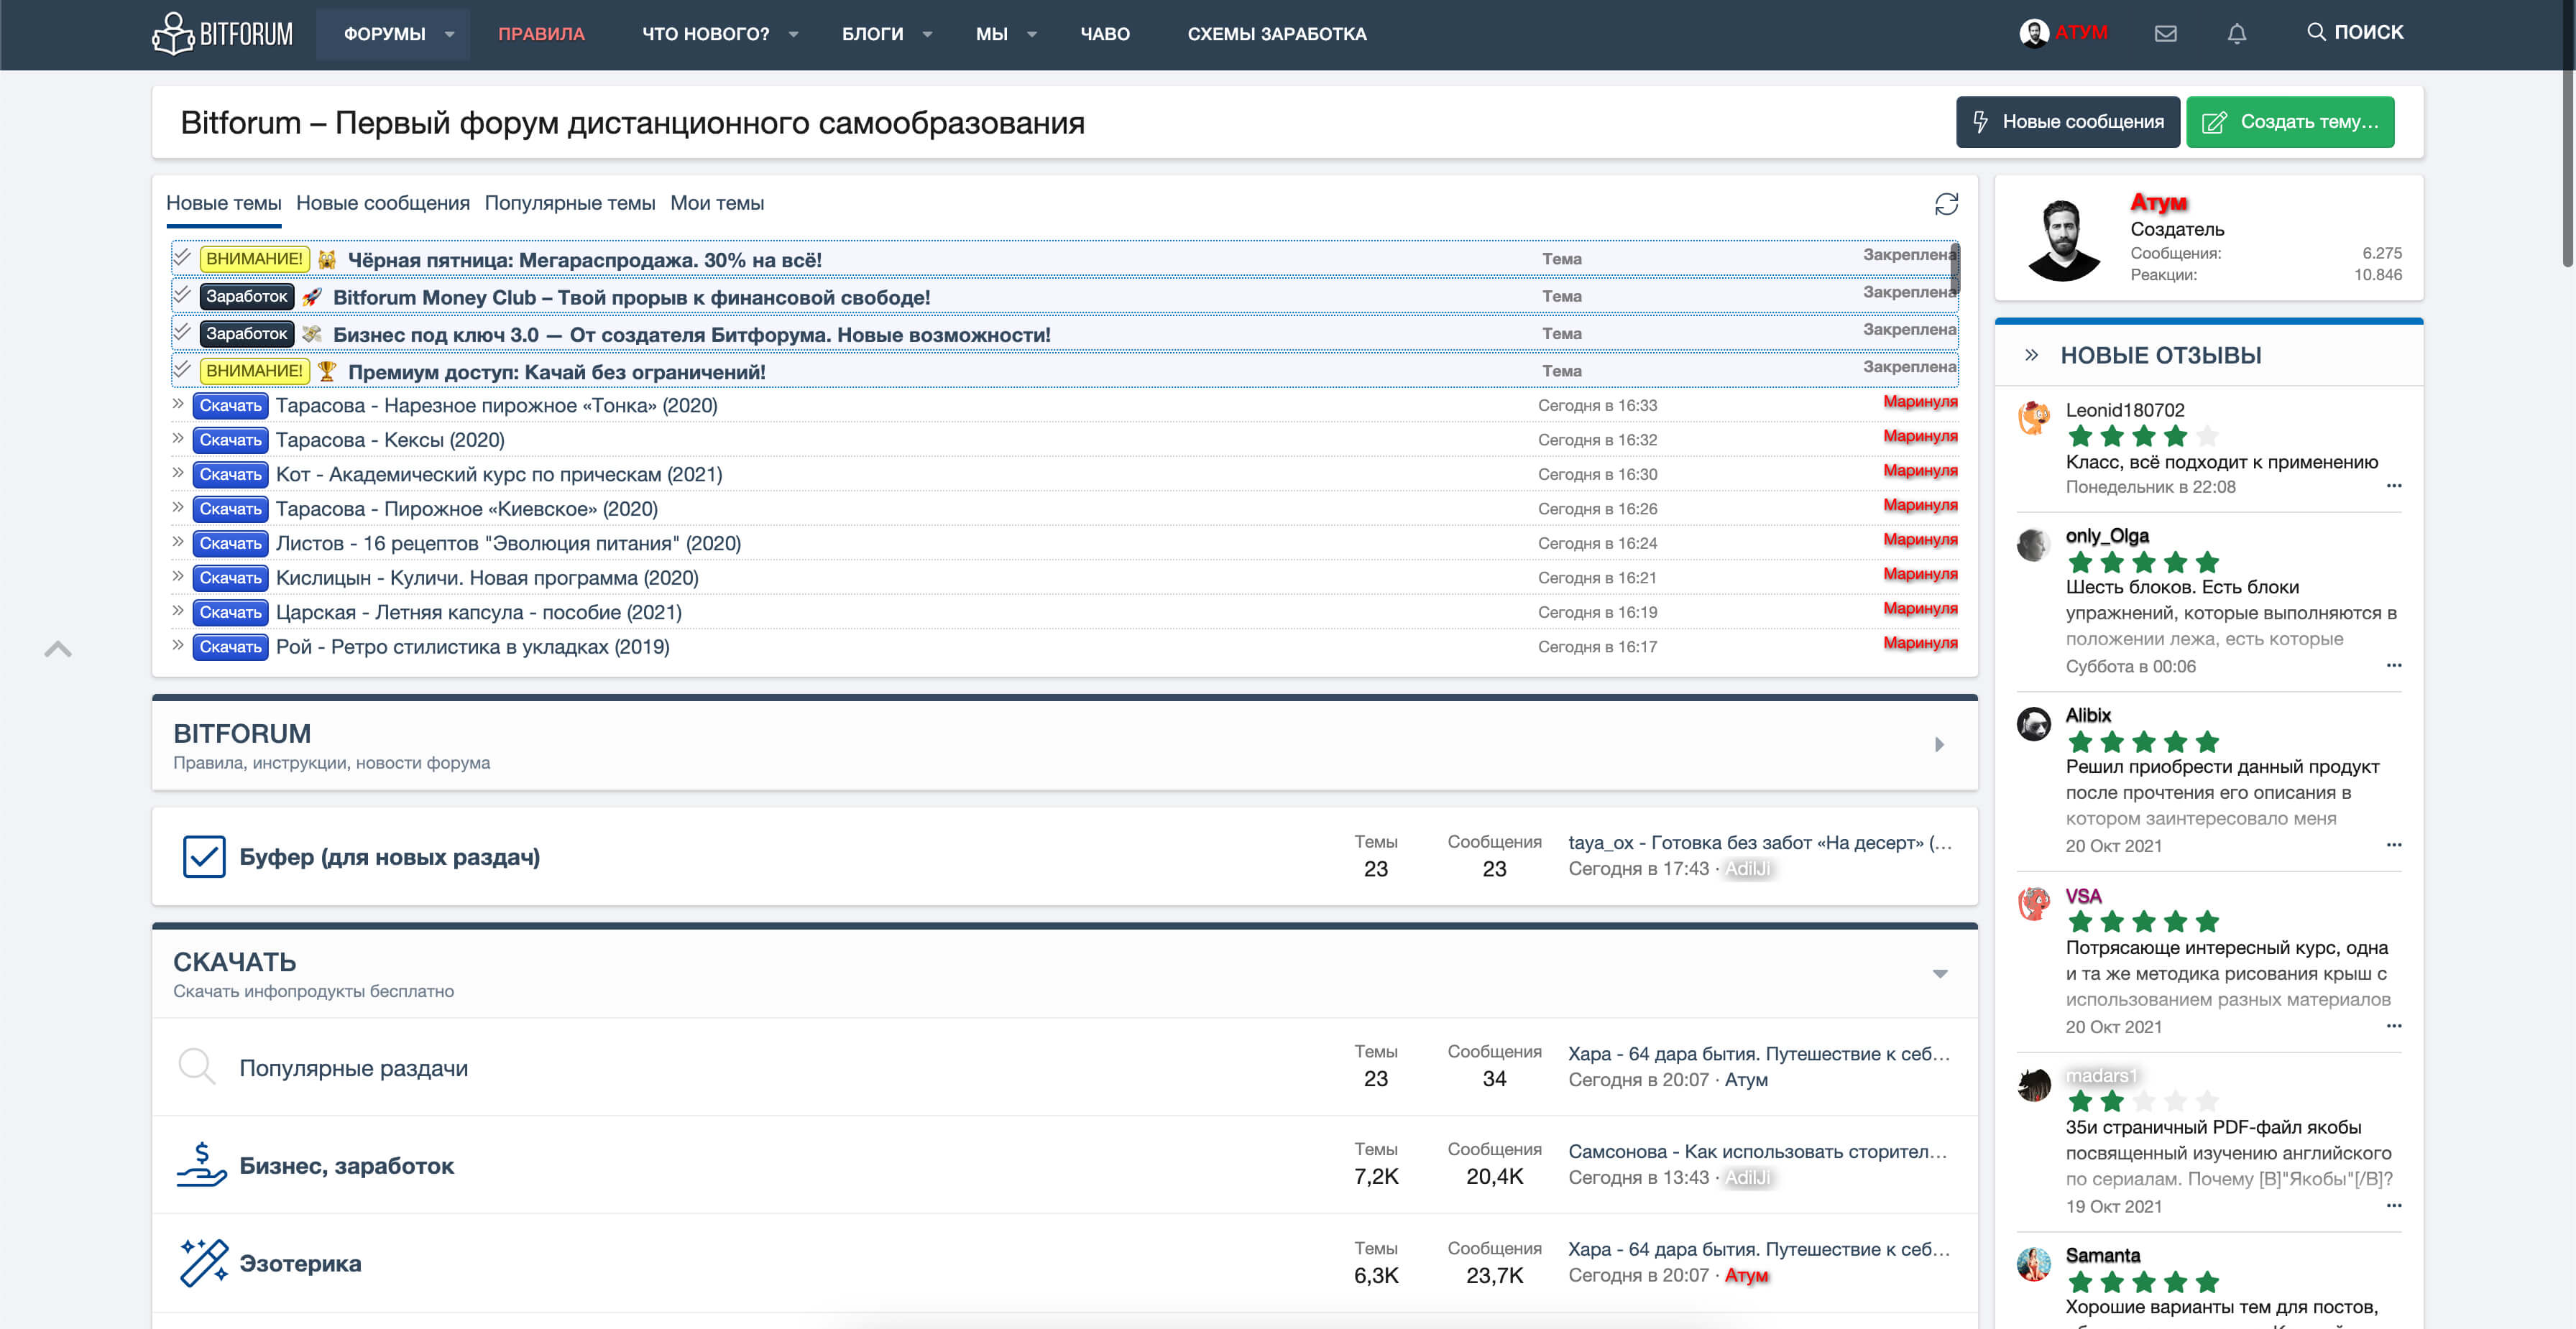Open СХЕМЫ ЗАРАБОТКА menu item
This screenshot has width=2576, height=1329.
point(1277,34)
